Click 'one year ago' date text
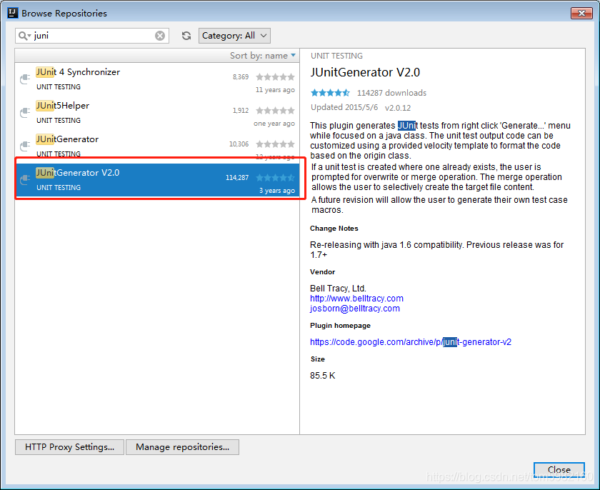Viewport: 600px width, 490px height. [274, 124]
